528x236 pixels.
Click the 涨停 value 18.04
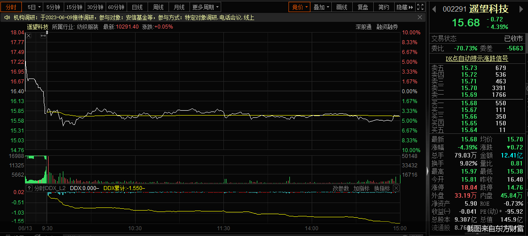pos(470,187)
